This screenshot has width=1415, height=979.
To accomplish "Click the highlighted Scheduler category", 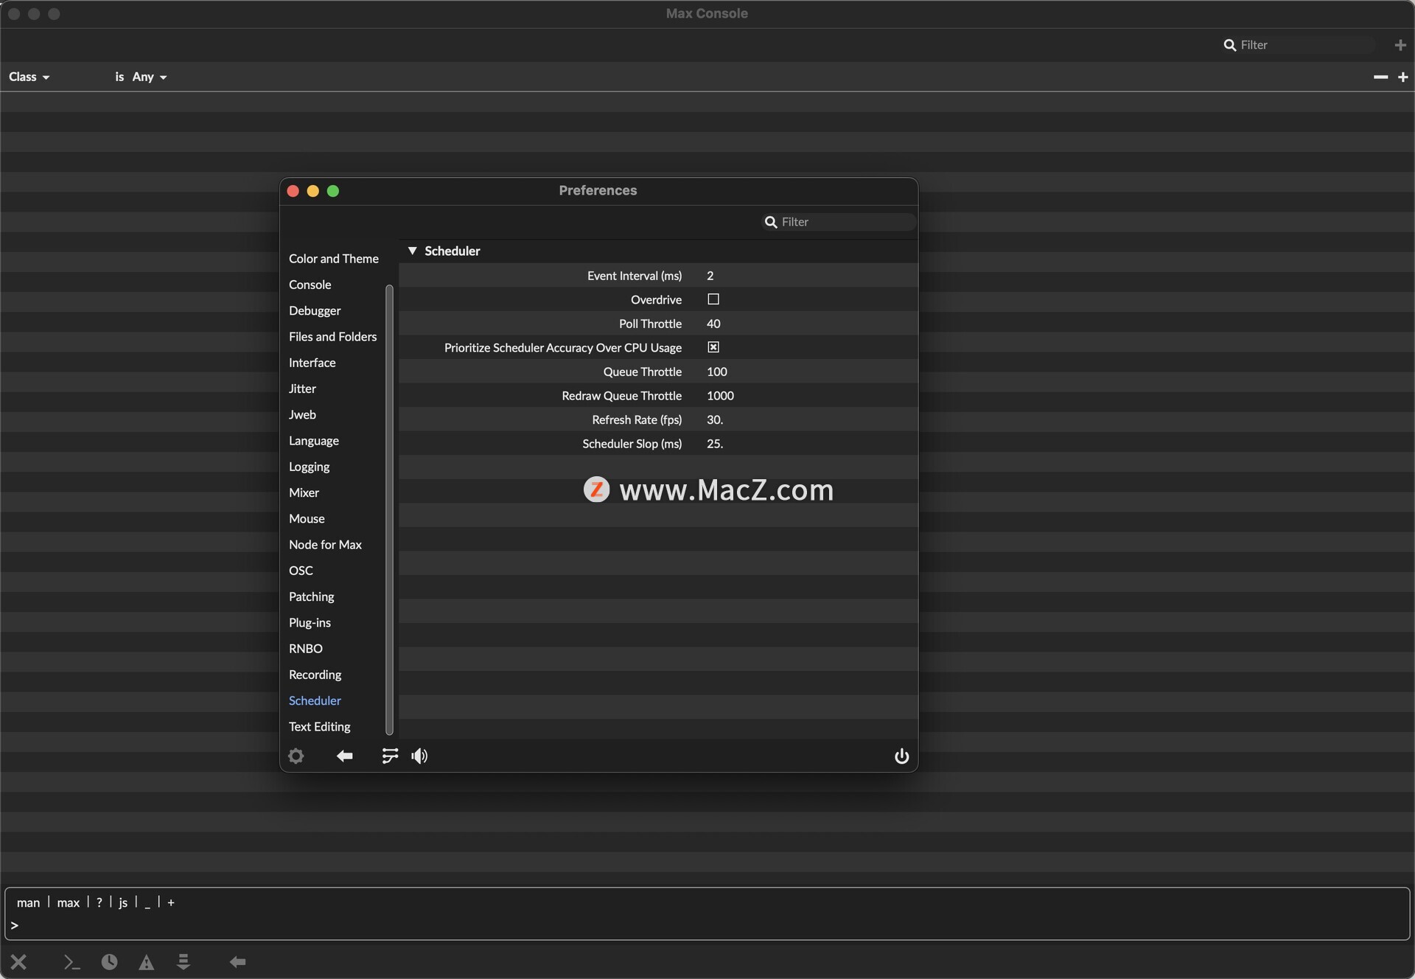I will (x=315, y=700).
